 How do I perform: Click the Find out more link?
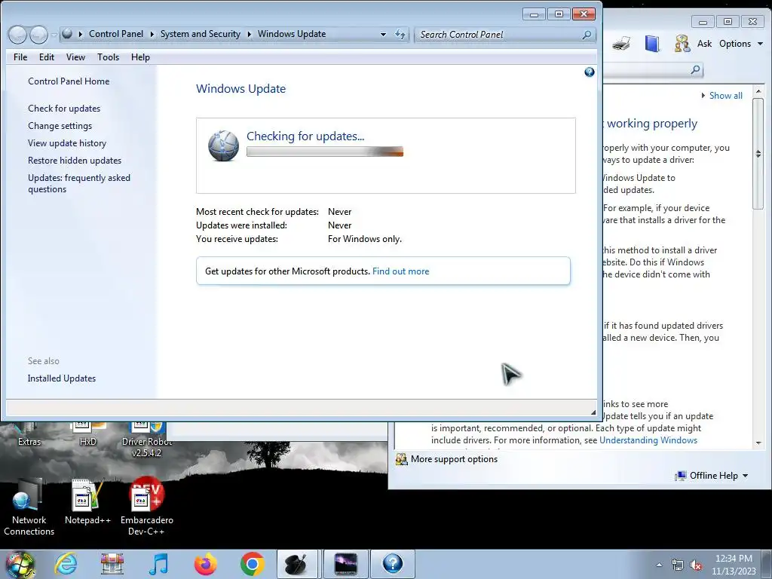pyautogui.click(x=401, y=271)
